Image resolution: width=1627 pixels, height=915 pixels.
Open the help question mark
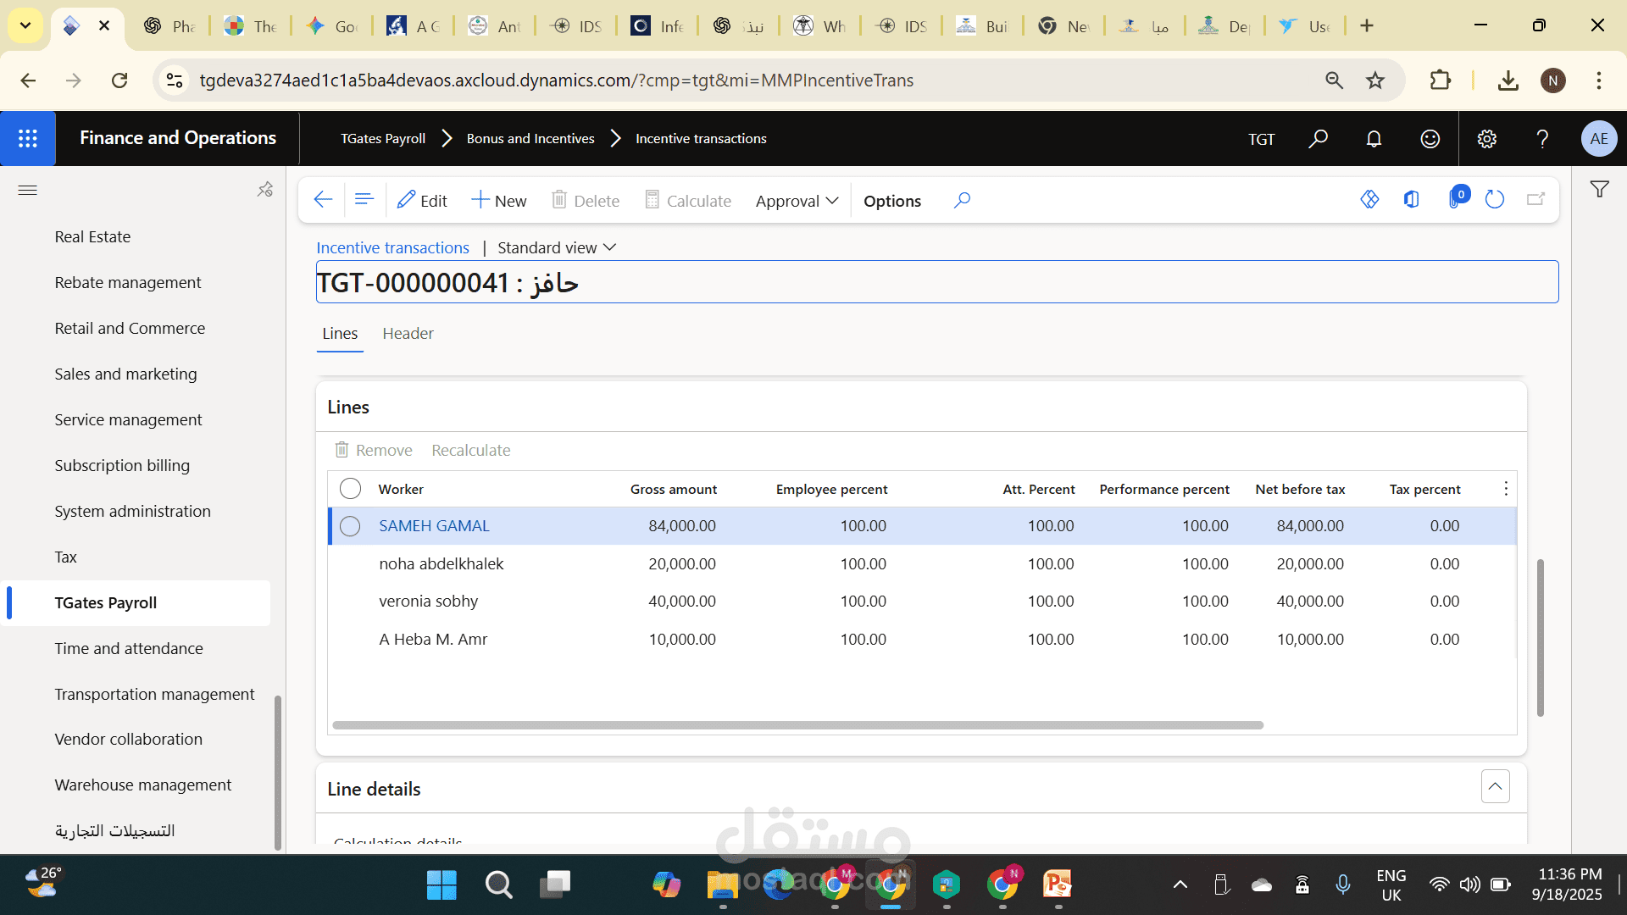click(1542, 138)
